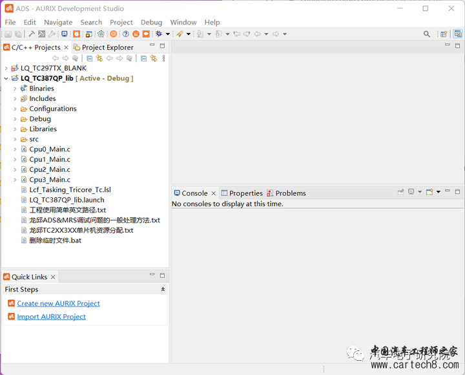
Task: Open the three-dot view menu of C/C++ Projects
Action: [x=163, y=58]
